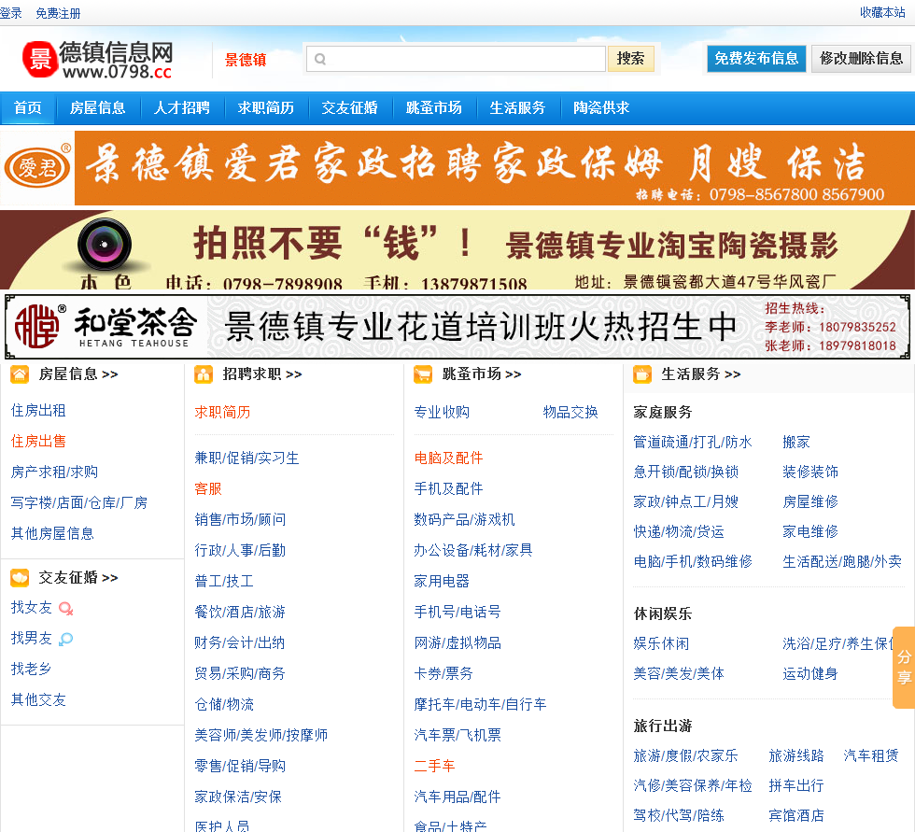Image resolution: width=915 pixels, height=832 pixels.
Task: Open 首页 in the navigation bar
Action: 27,108
